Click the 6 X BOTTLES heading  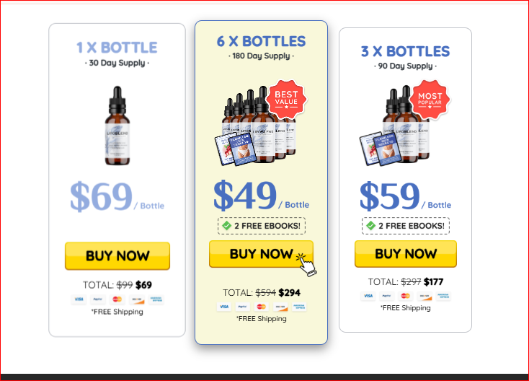click(x=261, y=42)
